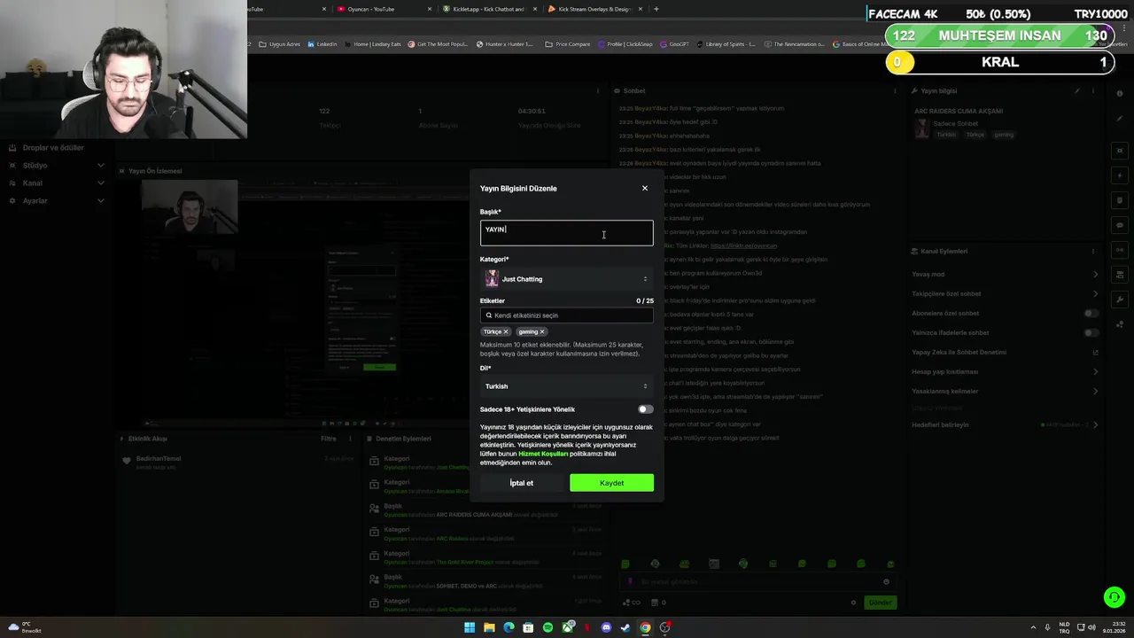The width and height of the screenshot is (1134, 638).
Task: Click the Just Chatting category thumbnail
Action: coord(492,279)
